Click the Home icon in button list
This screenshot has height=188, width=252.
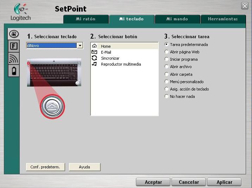coord(94,46)
